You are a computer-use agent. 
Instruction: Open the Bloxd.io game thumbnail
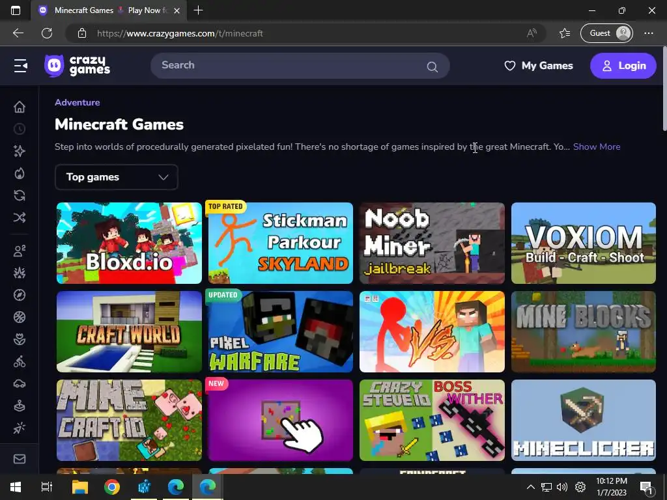[x=130, y=243]
